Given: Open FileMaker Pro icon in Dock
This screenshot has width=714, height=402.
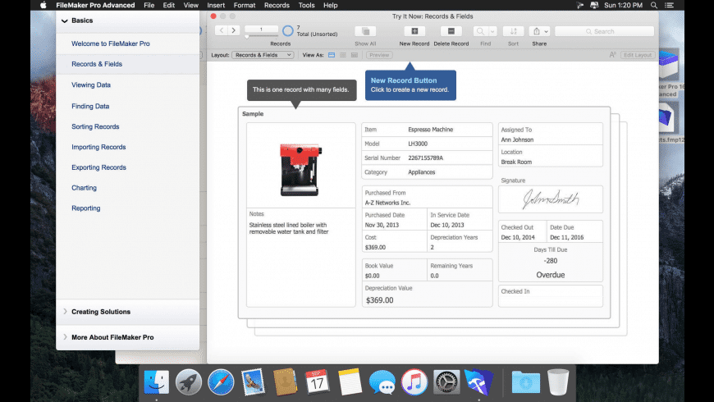Looking at the screenshot, I should tap(478, 381).
